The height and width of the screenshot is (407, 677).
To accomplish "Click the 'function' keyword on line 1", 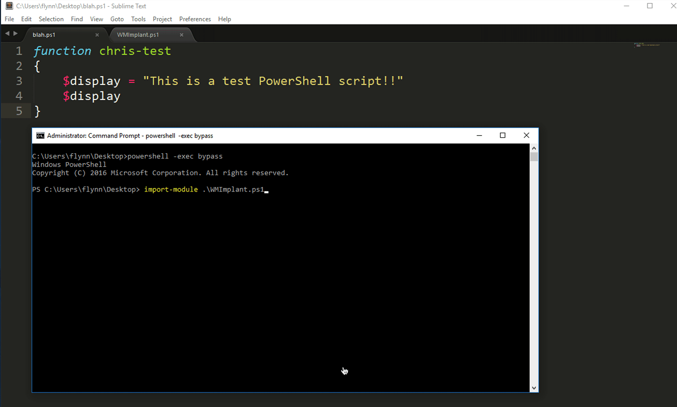I will tap(62, 51).
